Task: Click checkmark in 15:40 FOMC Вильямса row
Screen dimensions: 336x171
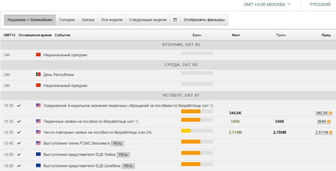Action: point(19,143)
